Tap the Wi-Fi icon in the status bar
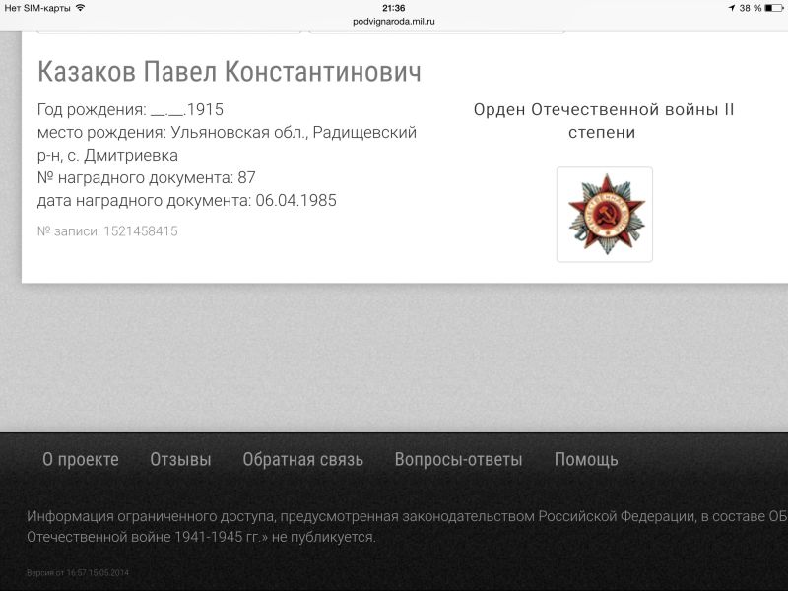Screen dimensions: 788x591 [80, 7]
